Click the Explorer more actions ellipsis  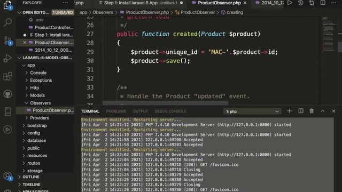click(65, 3)
